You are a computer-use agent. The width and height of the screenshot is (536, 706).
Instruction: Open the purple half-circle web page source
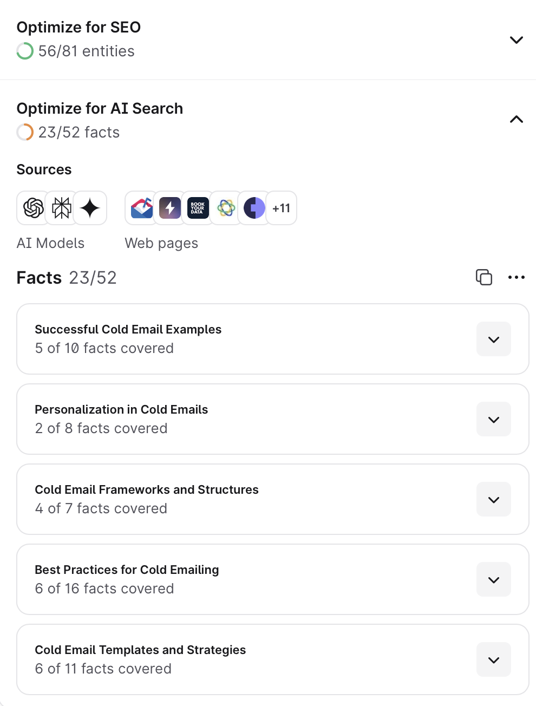pyautogui.click(x=254, y=208)
